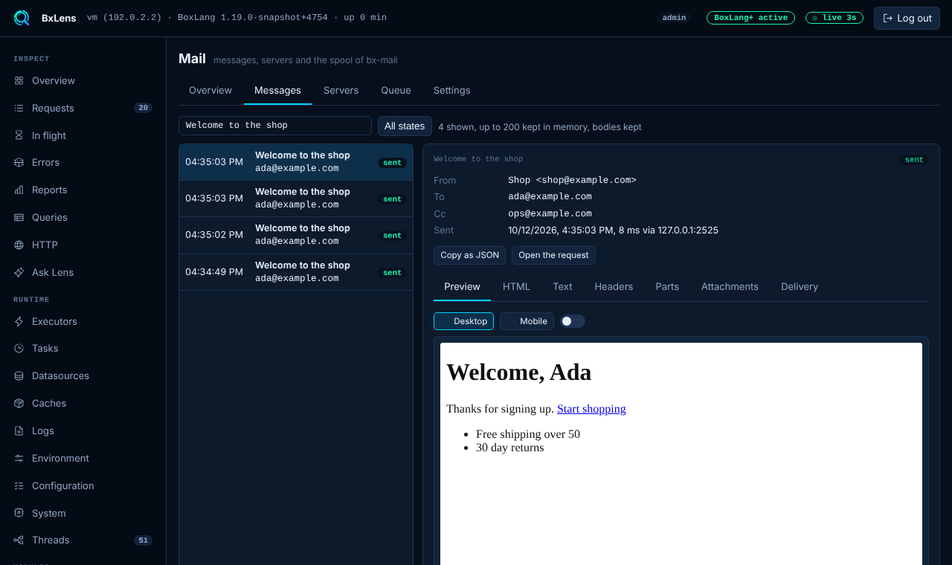Switch the preview to Mobile

tap(527, 321)
